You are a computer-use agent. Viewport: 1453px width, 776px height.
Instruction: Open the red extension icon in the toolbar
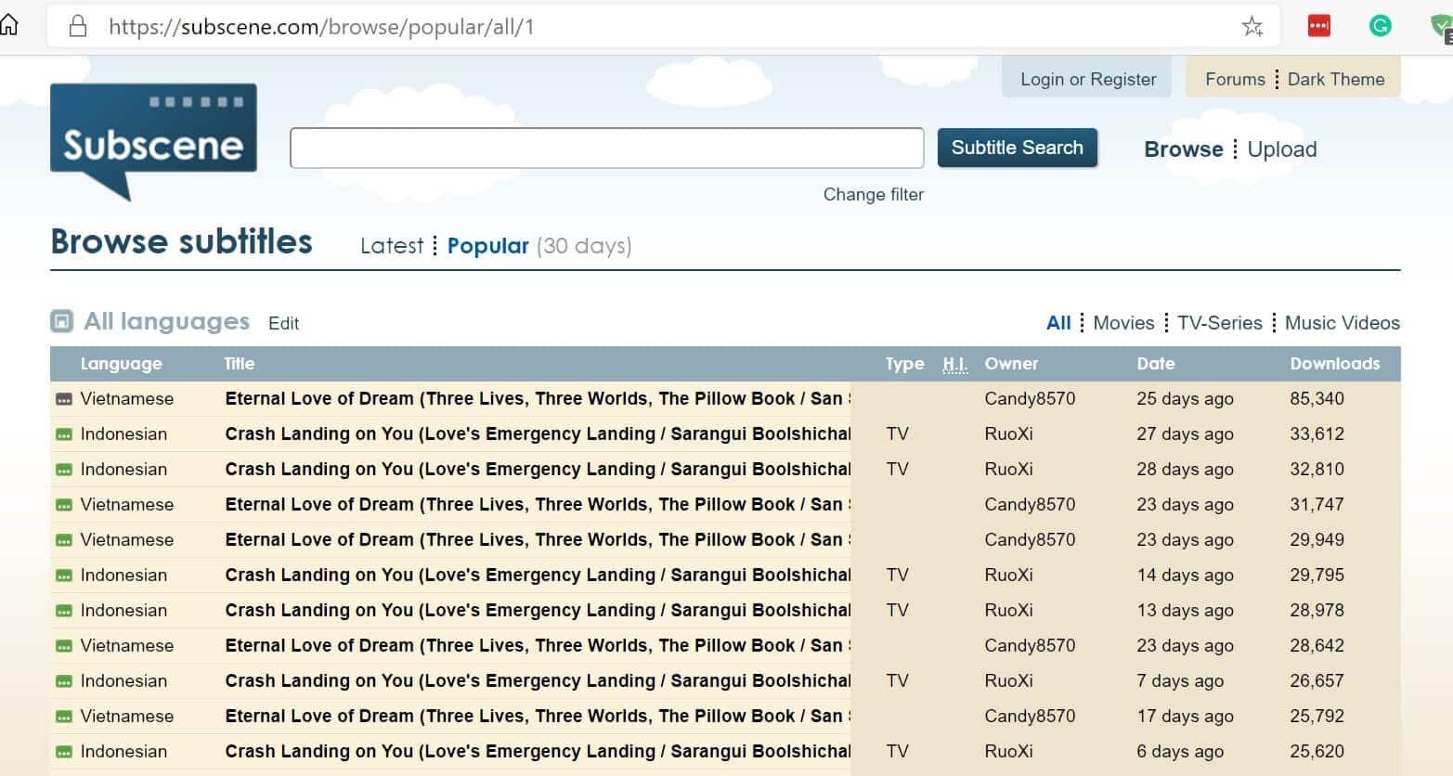(x=1318, y=26)
